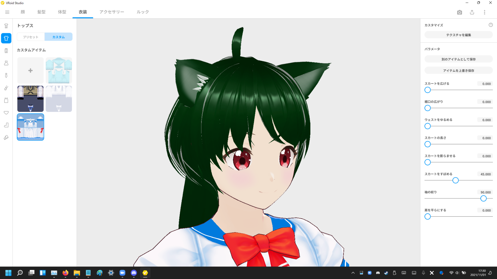Select the blue sailor top thumbnail

pyautogui.click(x=31, y=127)
